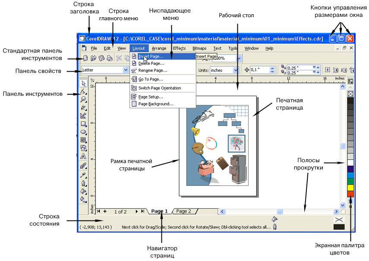Select the Zoom magnifier tool
This screenshot has width=369, height=261.
coord(83,99)
